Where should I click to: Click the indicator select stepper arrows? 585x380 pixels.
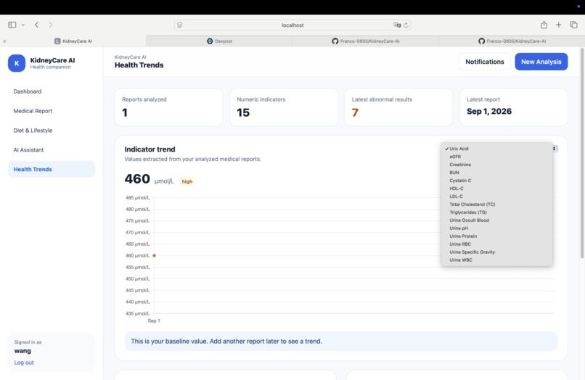click(555, 149)
